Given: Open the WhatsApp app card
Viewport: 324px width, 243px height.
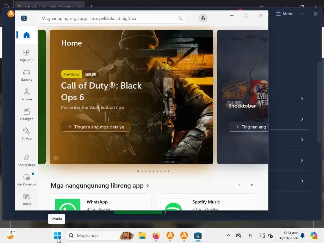Looking at the screenshot, I should [x=101, y=202].
